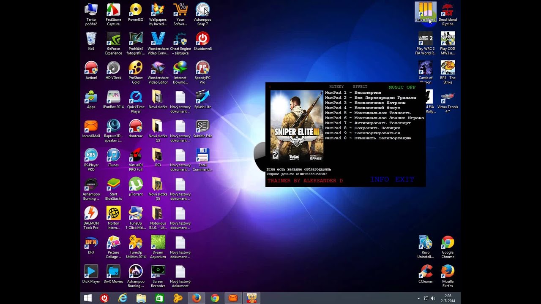Click the INFO button in trainer window
The width and height of the screenshot is (541, 304).
pos(380,179)
